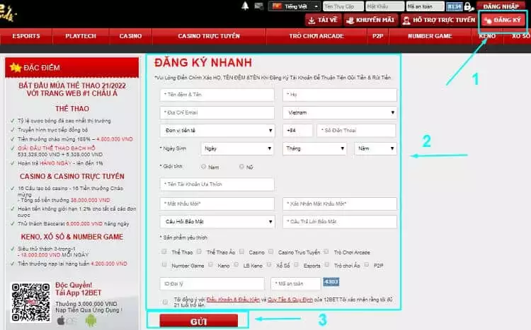Click the star icon next to ĐẶC ĐIỂM

16,68
